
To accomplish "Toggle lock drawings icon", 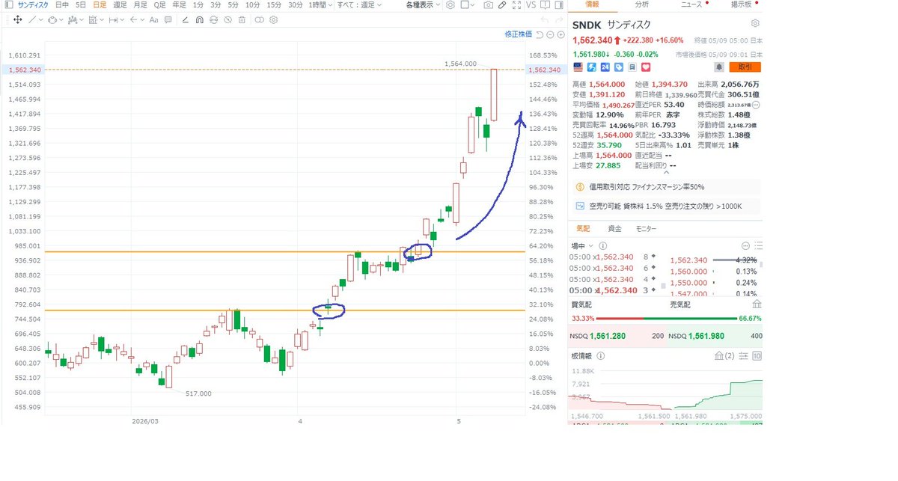I will 214,19.
